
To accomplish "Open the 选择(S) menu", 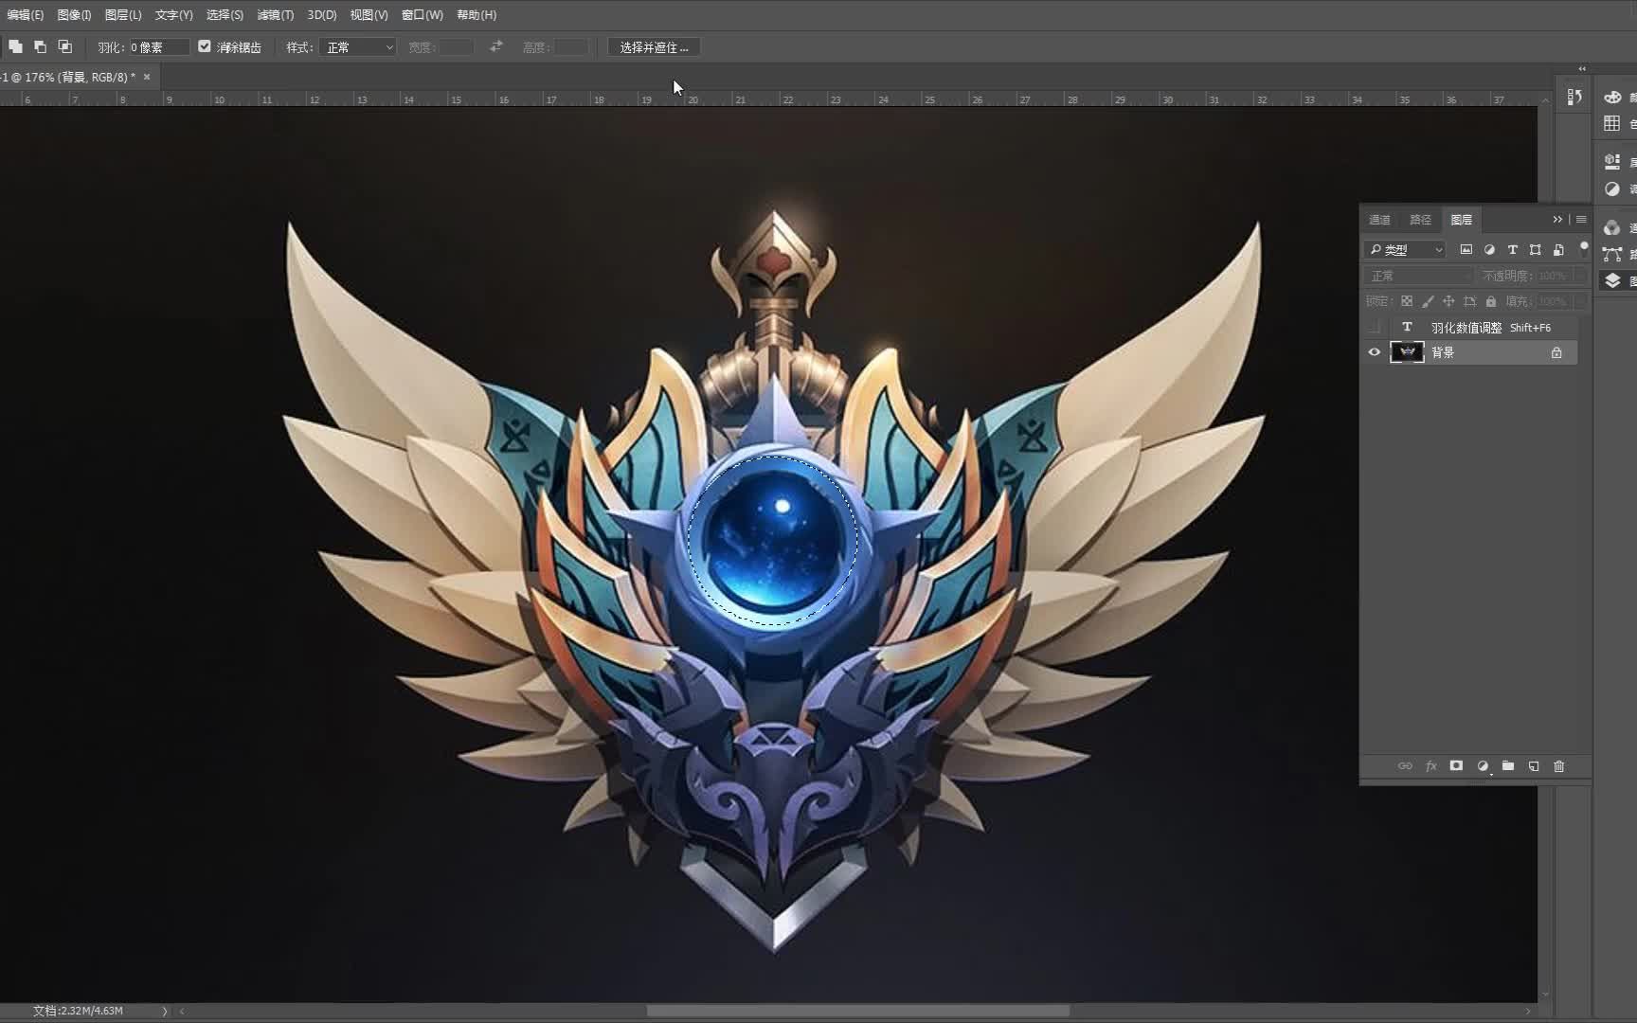I will pos(225,15).
